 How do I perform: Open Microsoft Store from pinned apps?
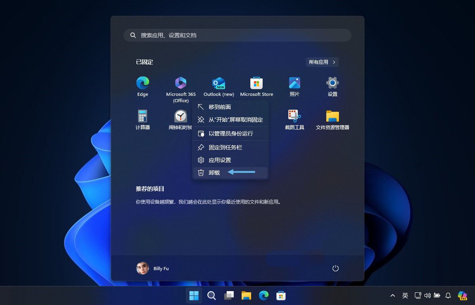[256, 87]
